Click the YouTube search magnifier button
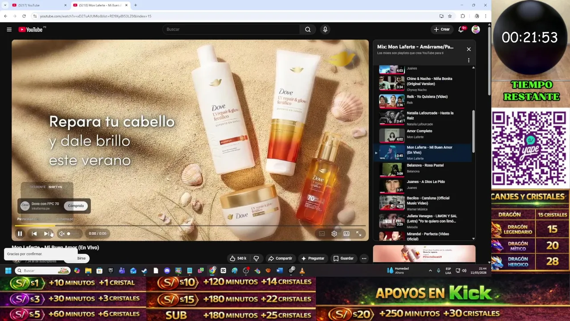This screenshot has width=570, height=321. point(308,29)
